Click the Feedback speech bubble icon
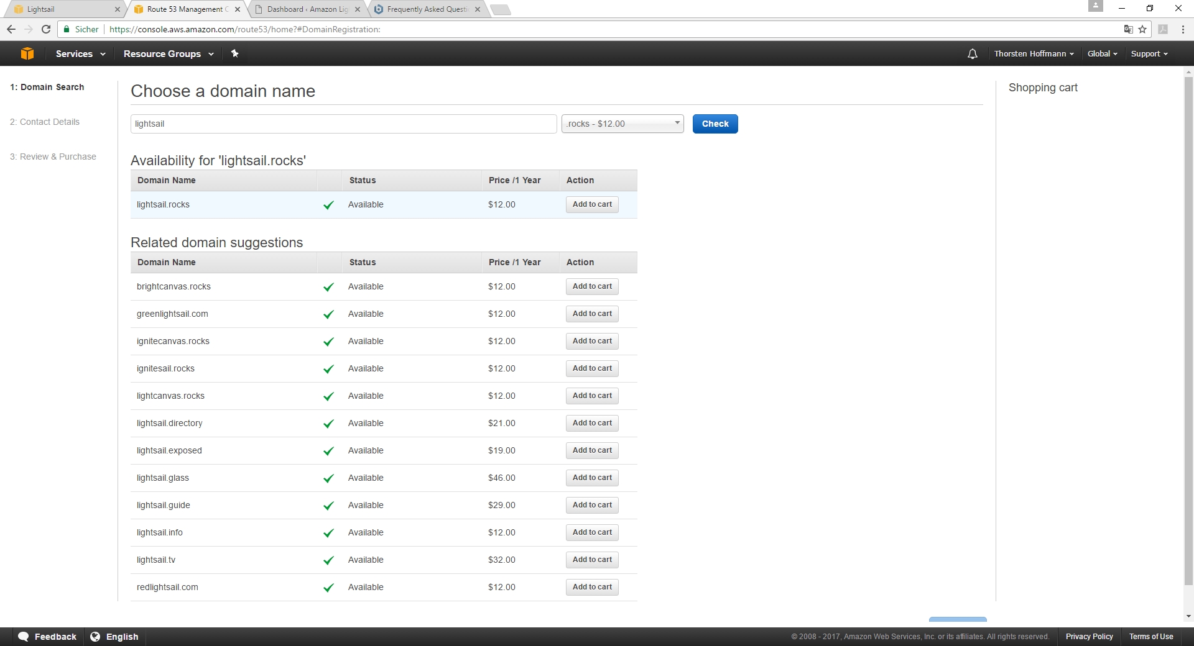The image size is (1194, 646). (24, 637)
